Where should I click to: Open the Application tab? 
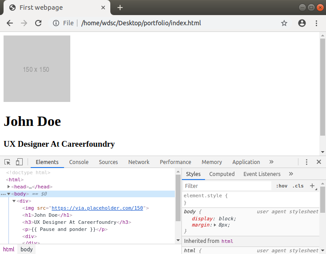[x=246, y=162]
